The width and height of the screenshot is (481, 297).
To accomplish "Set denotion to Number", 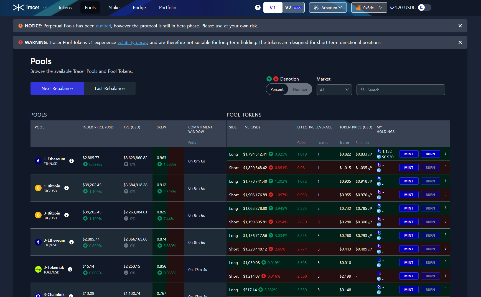I will [x=300, y=89].
